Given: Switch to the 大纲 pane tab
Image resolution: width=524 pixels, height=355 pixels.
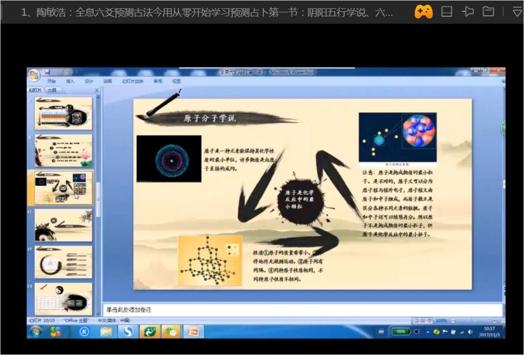Looking at the screenshot, I should click(51, 90).
